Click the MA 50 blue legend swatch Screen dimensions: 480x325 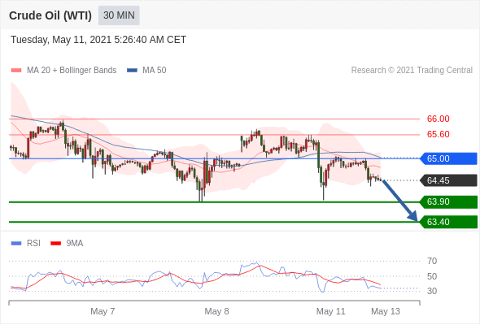coord(132,71)
